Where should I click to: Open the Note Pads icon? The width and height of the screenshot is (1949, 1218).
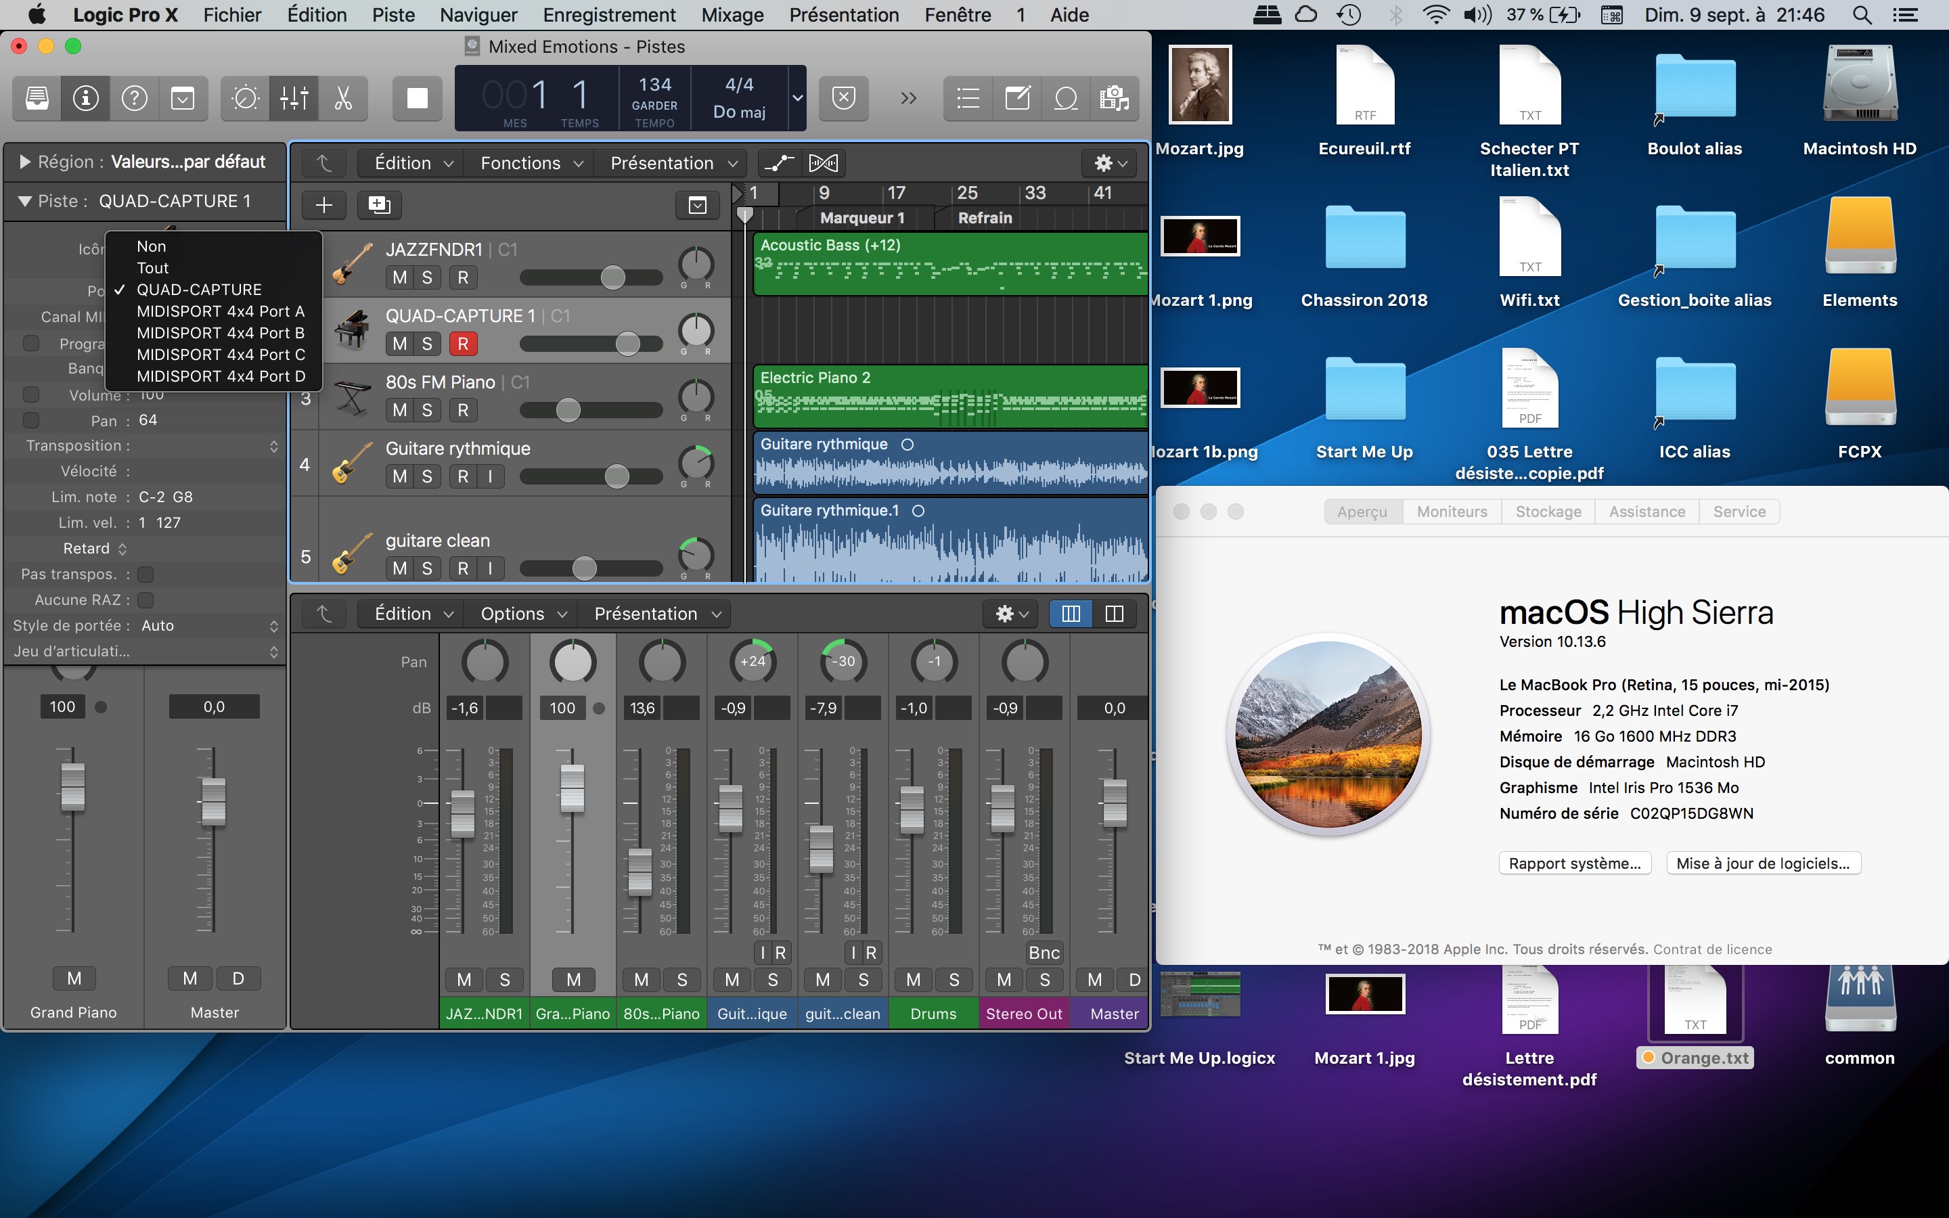(1017, 98)
